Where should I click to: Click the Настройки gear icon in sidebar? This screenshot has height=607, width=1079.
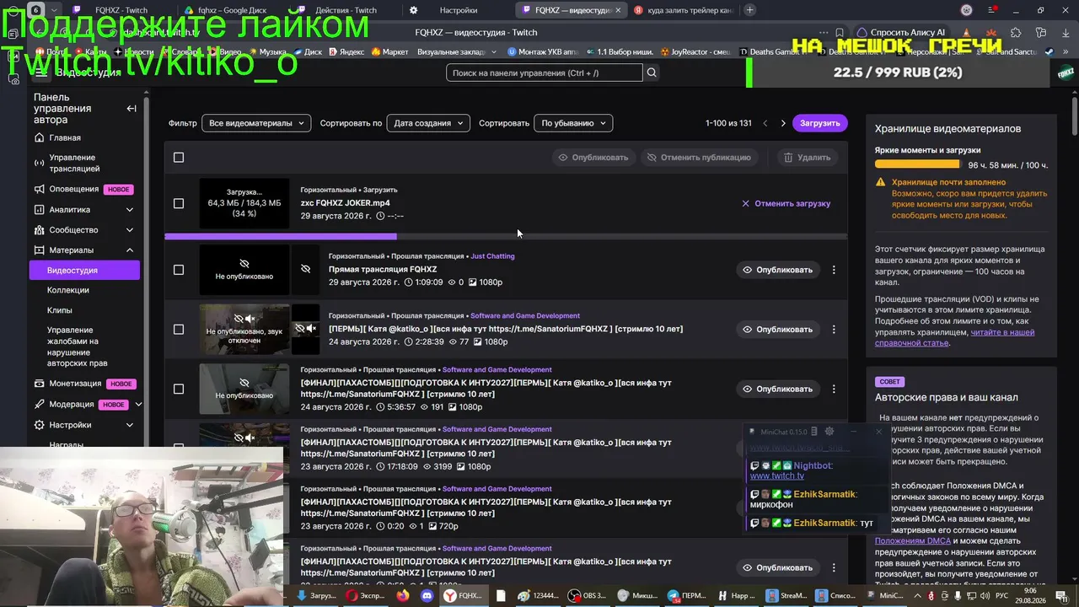point(40,425)
